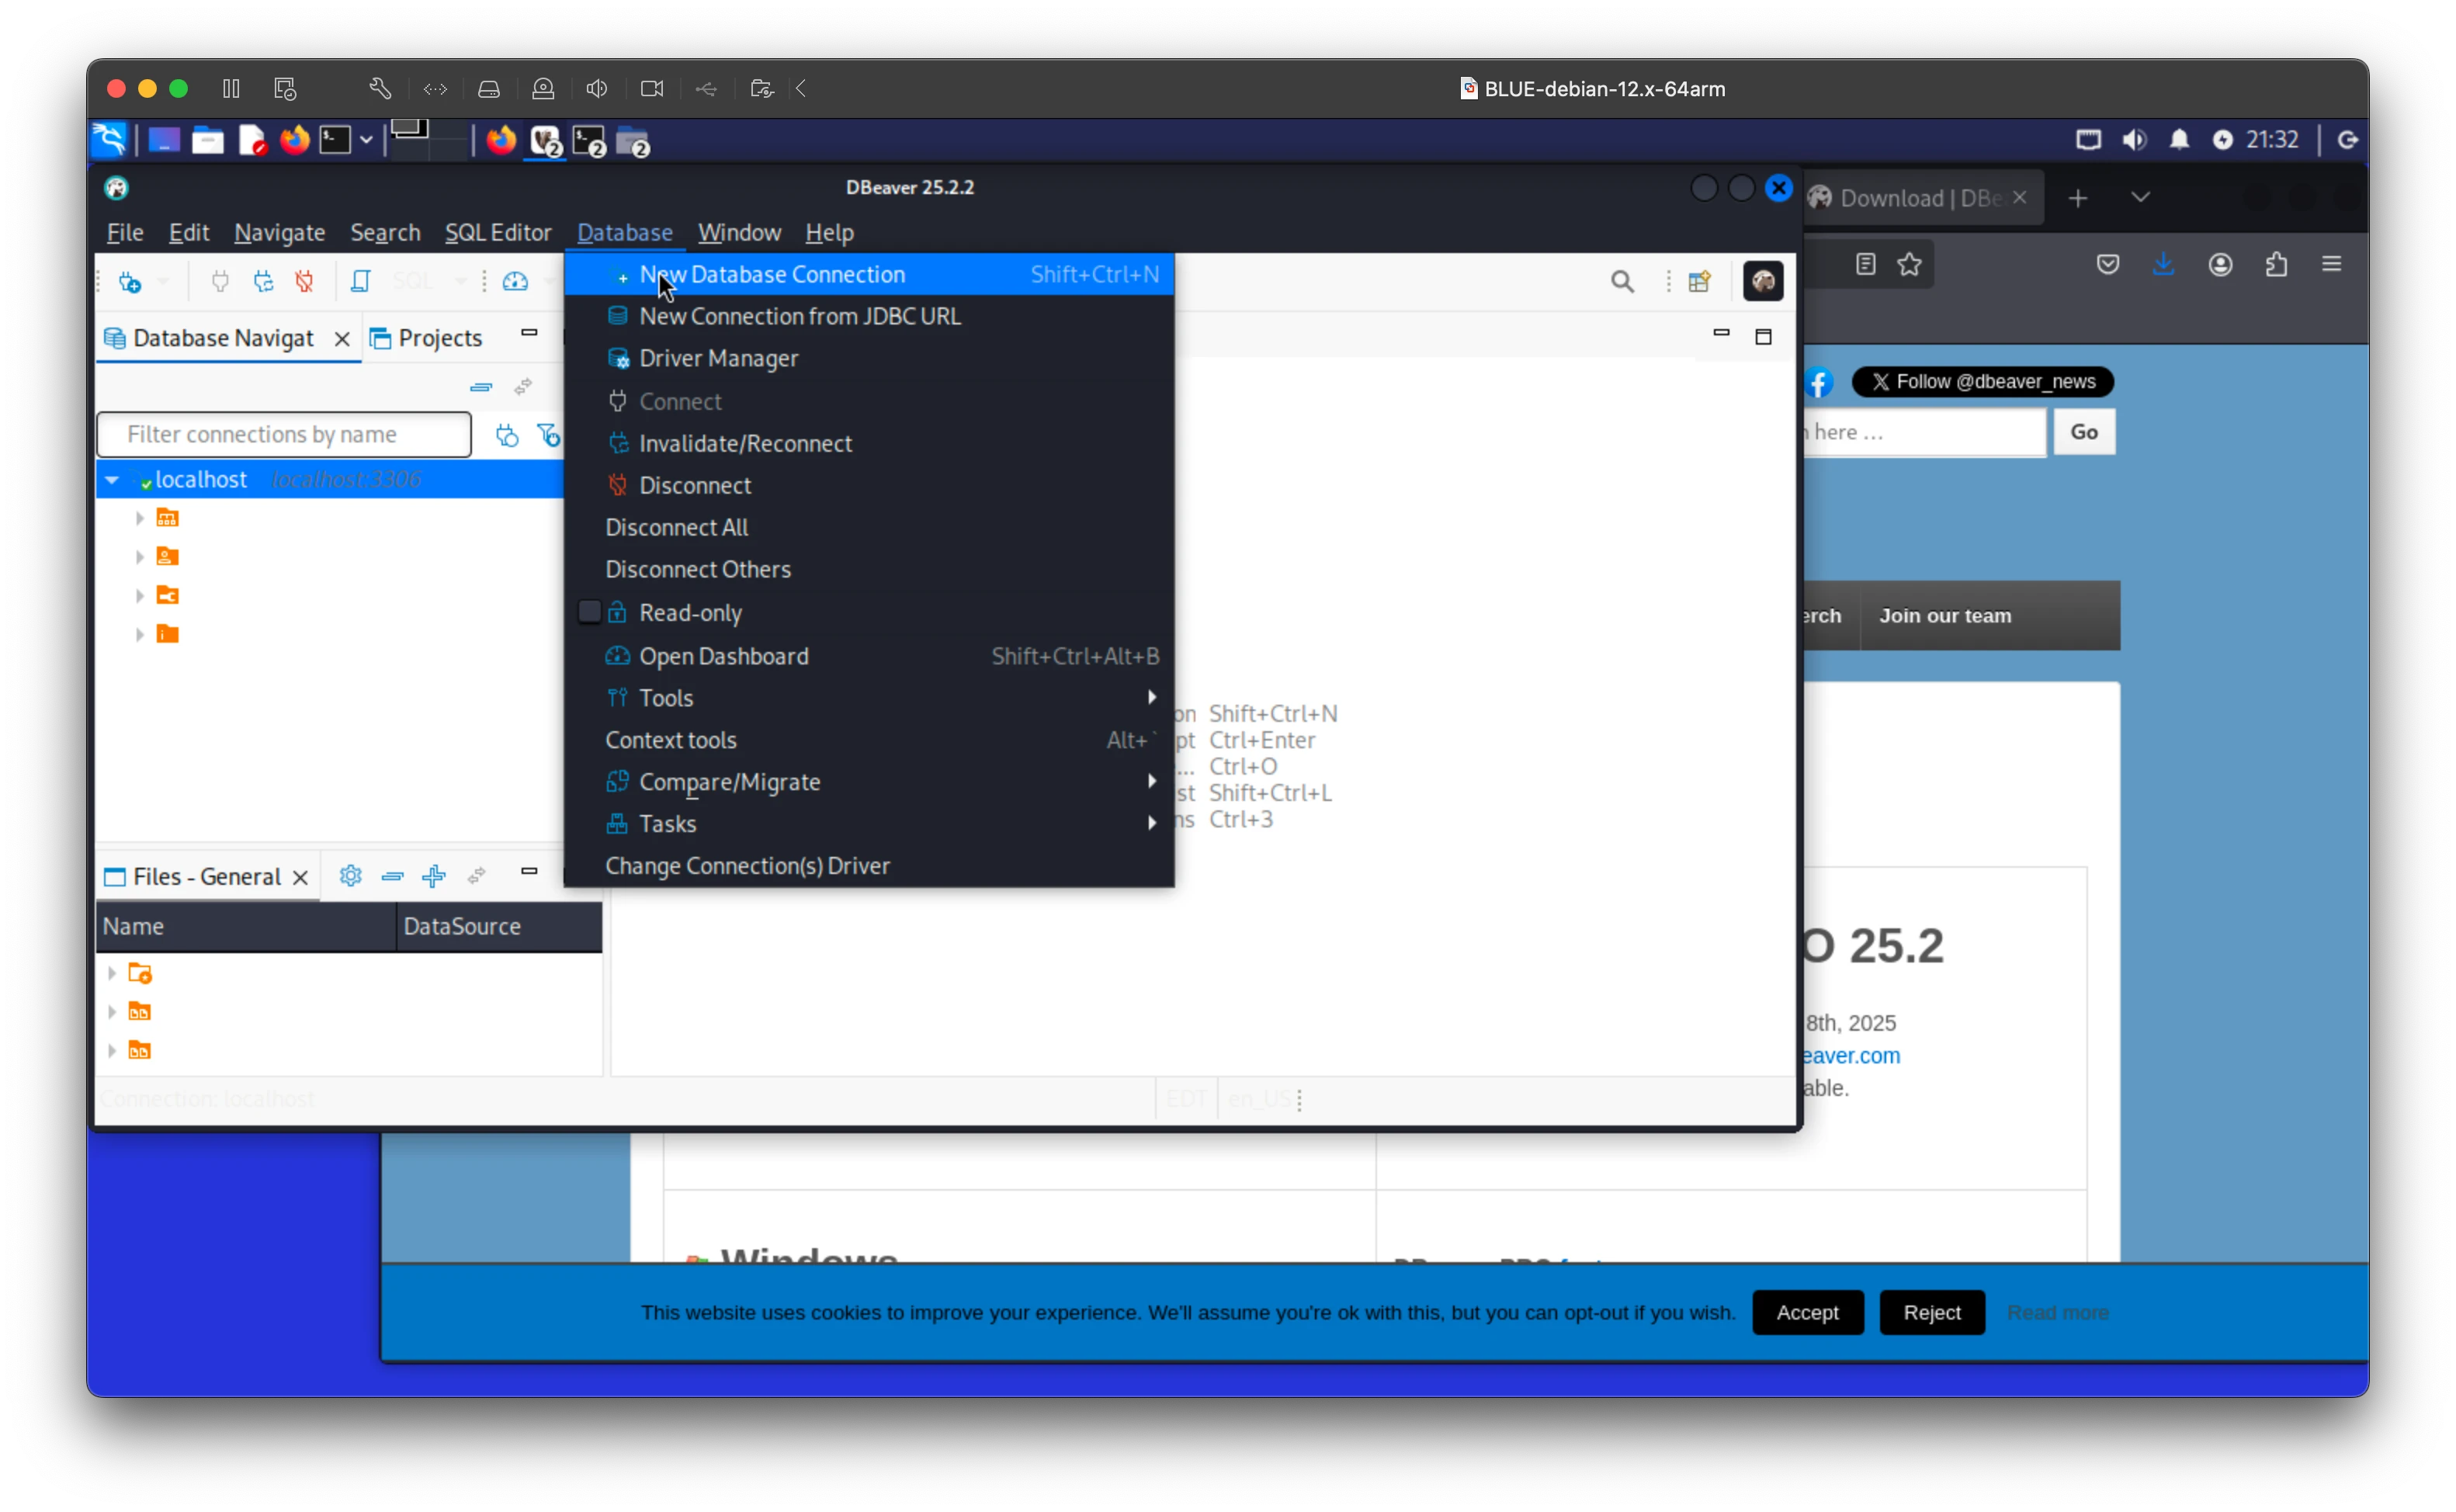Click the Reject cookies button

1931,1312
